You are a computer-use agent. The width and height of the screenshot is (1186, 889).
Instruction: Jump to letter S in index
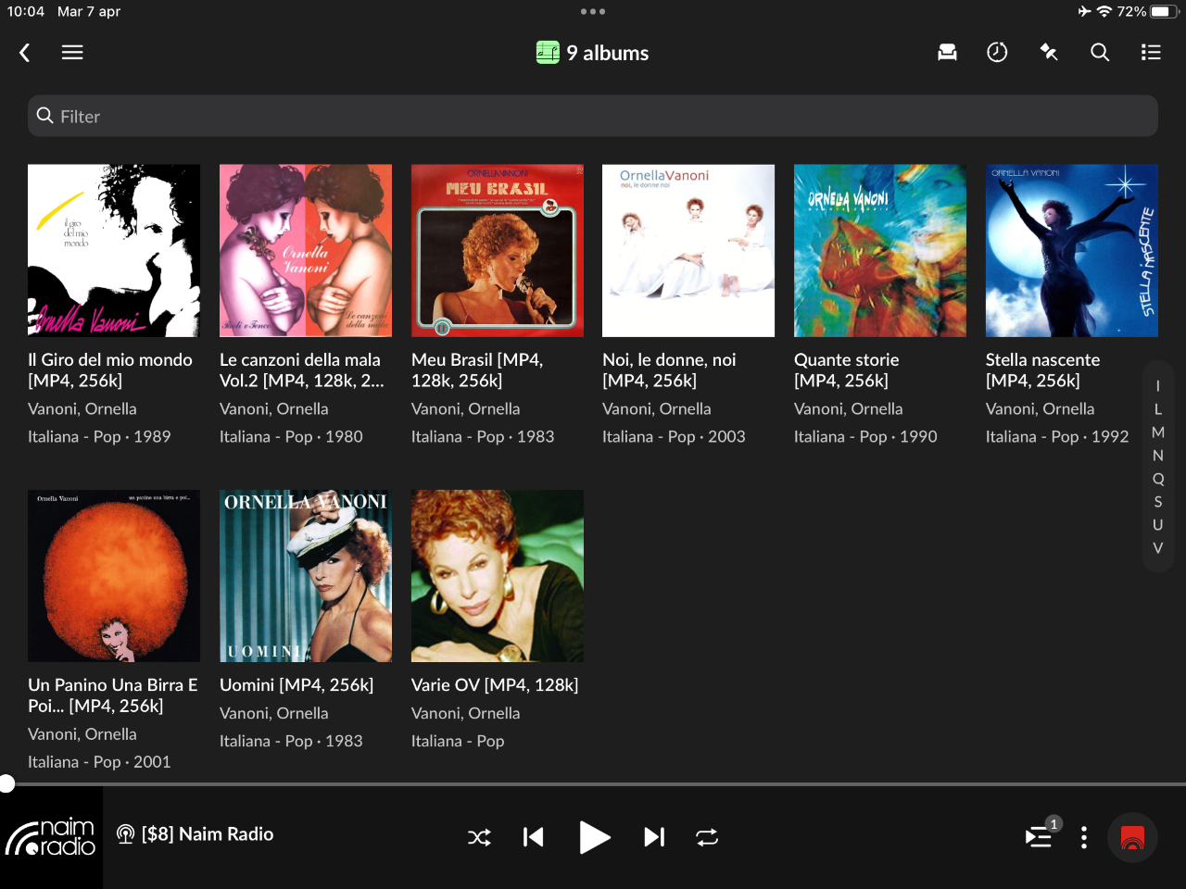[1157, 502]
